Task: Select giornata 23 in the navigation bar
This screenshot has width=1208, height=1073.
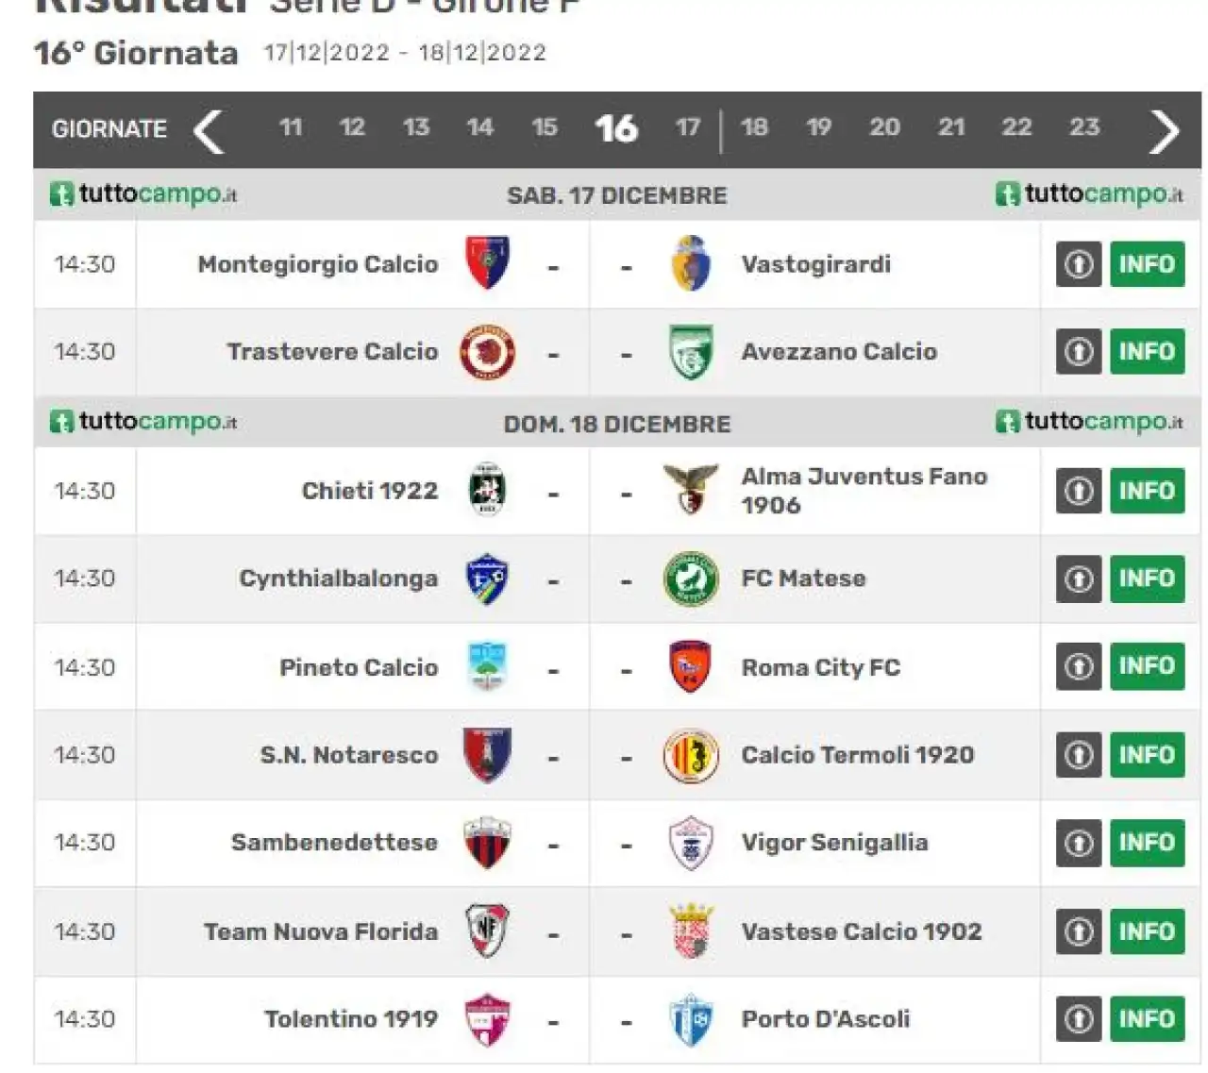Action: pos(1084,127)
